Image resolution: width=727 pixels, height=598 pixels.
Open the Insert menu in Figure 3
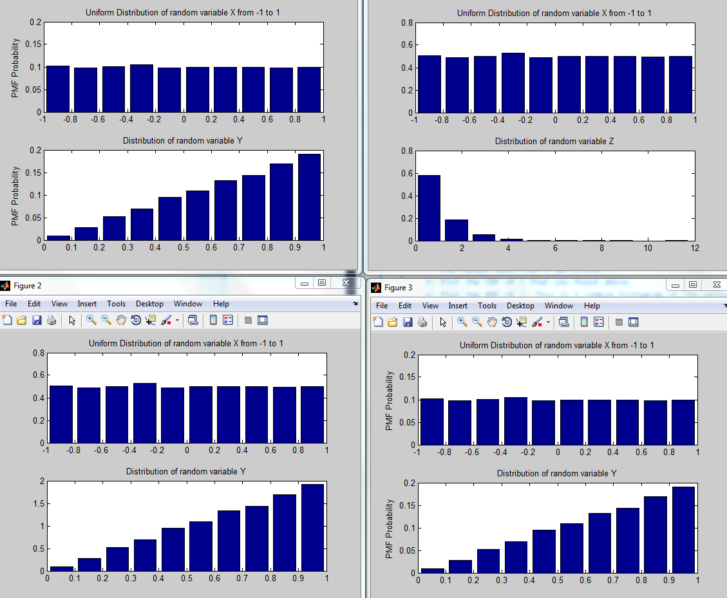(458, 306)
